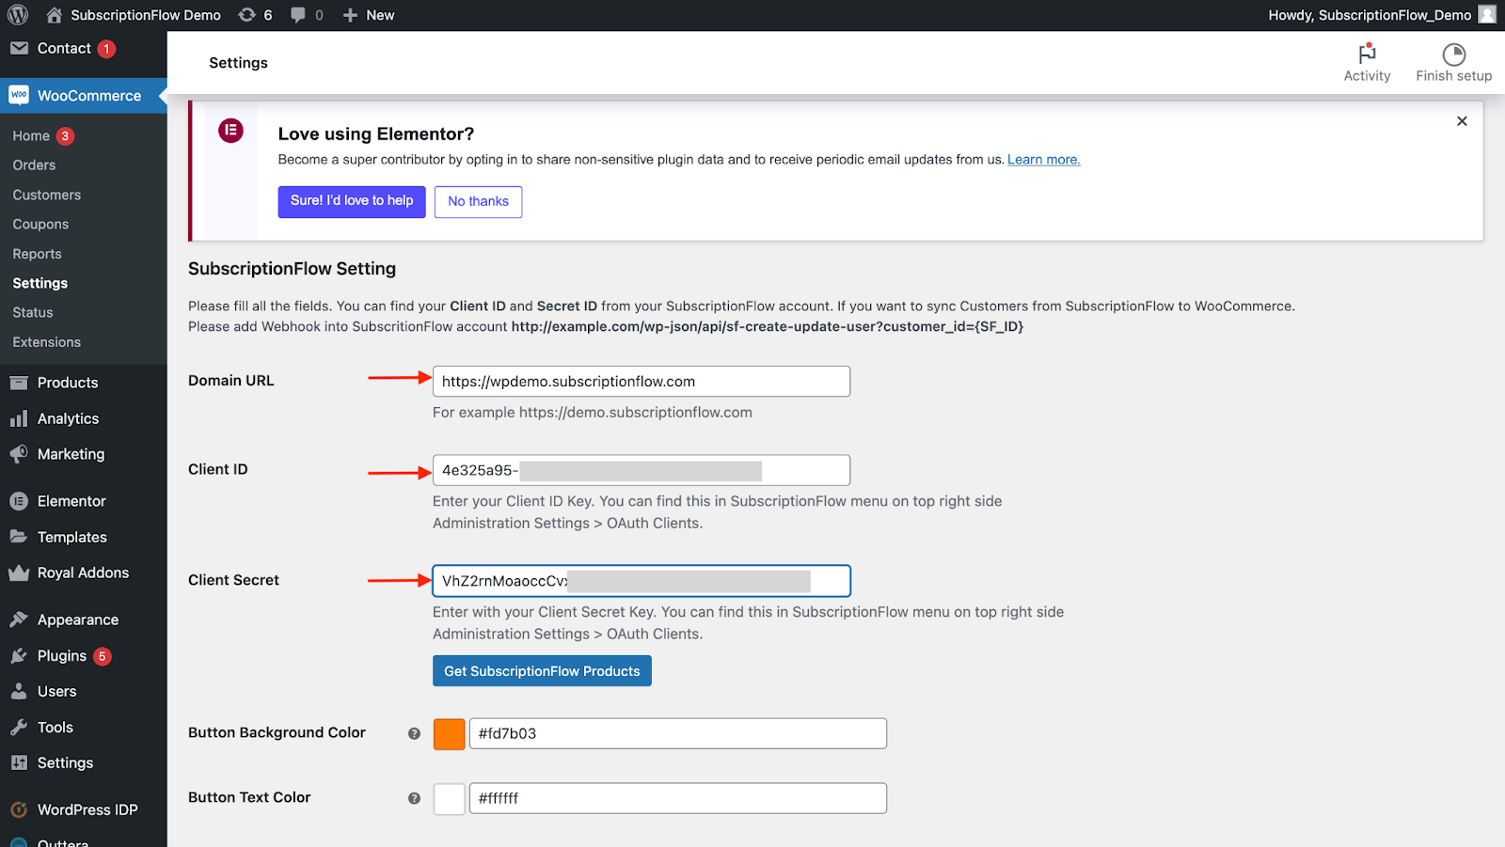Open Users person icon
Image resolution: width=1505 pixels, height=847 pixels.
pyautogui.click(x=19, y=691)
